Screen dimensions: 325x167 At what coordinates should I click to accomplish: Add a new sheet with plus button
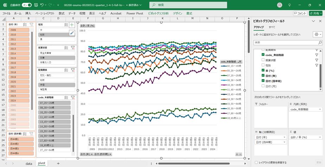[58, 163]
